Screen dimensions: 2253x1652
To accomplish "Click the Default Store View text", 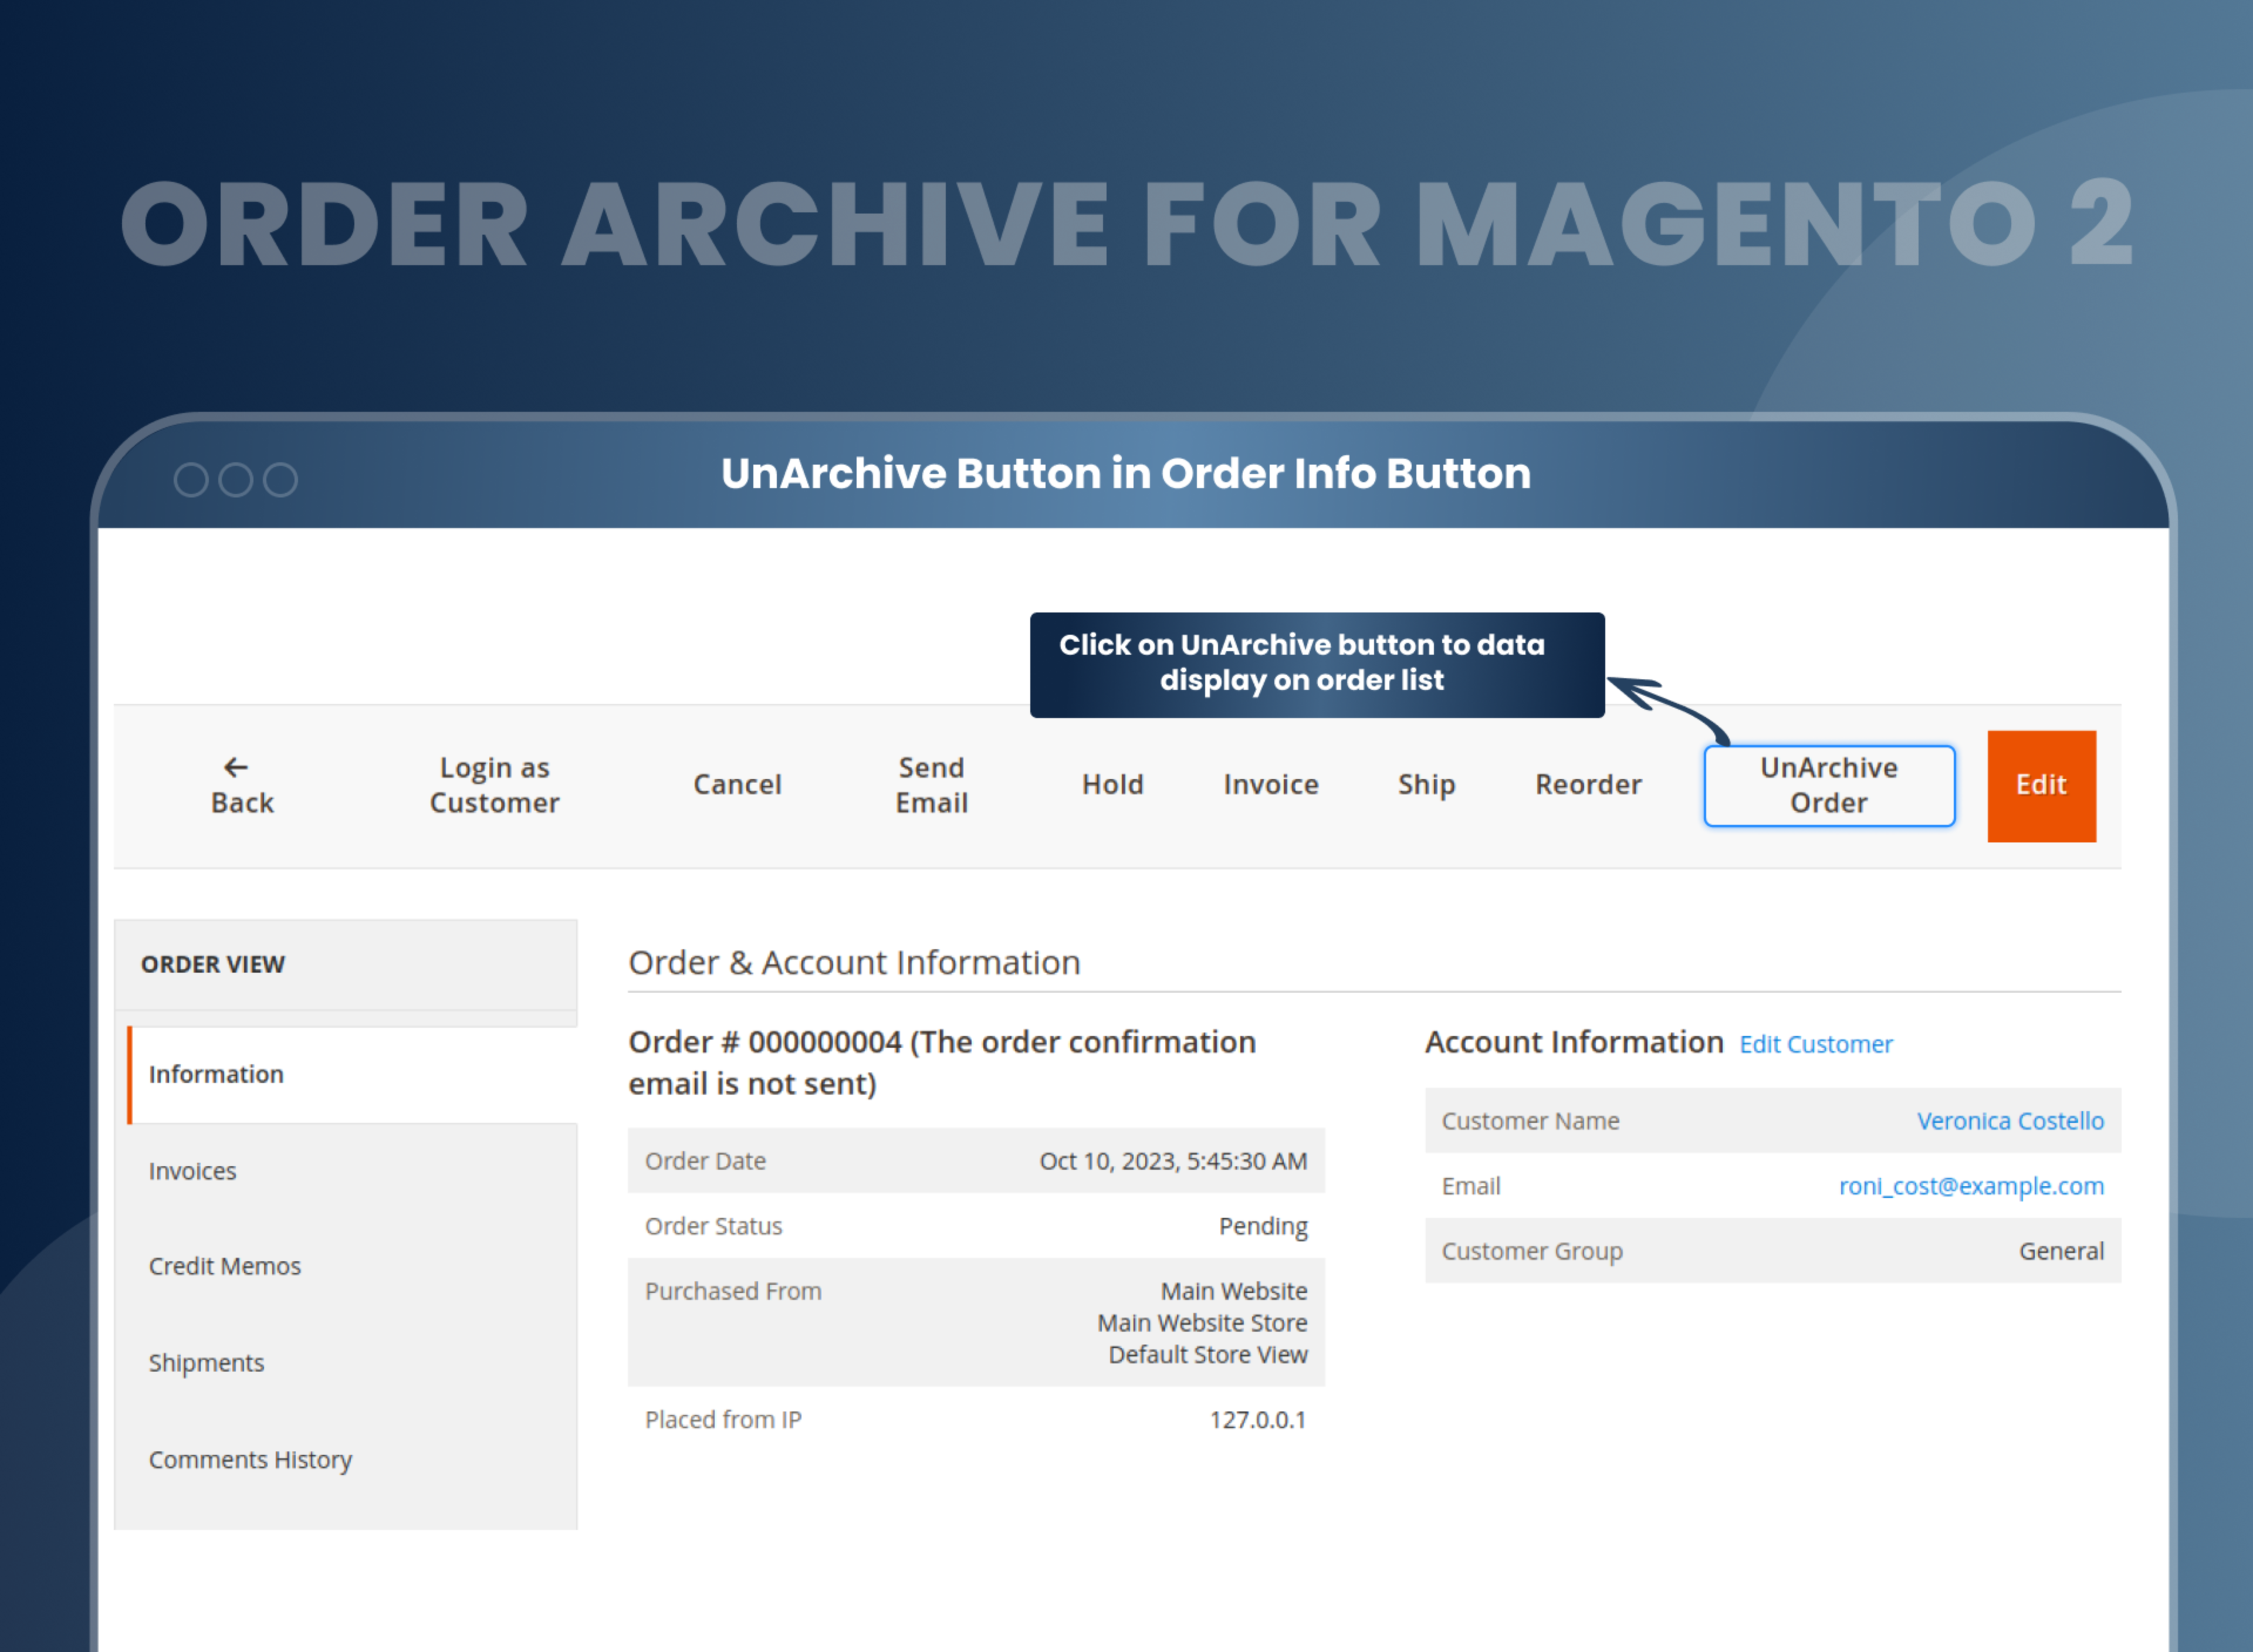I will click(x=1208, y=1355).
